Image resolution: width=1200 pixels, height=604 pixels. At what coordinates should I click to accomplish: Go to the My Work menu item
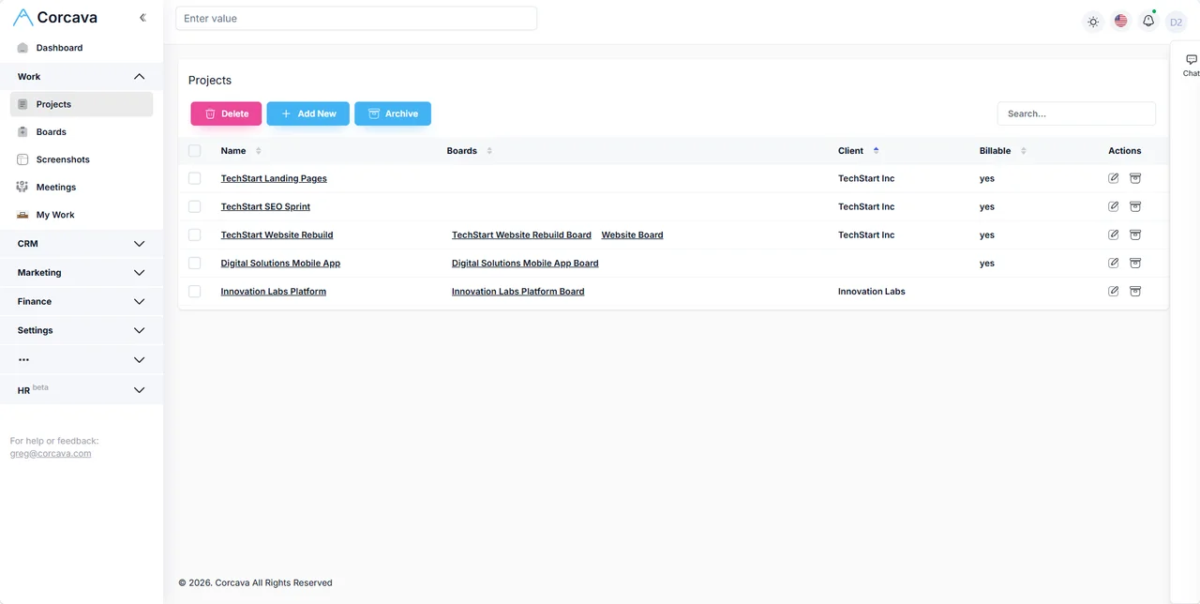click(x=55, y=215)
